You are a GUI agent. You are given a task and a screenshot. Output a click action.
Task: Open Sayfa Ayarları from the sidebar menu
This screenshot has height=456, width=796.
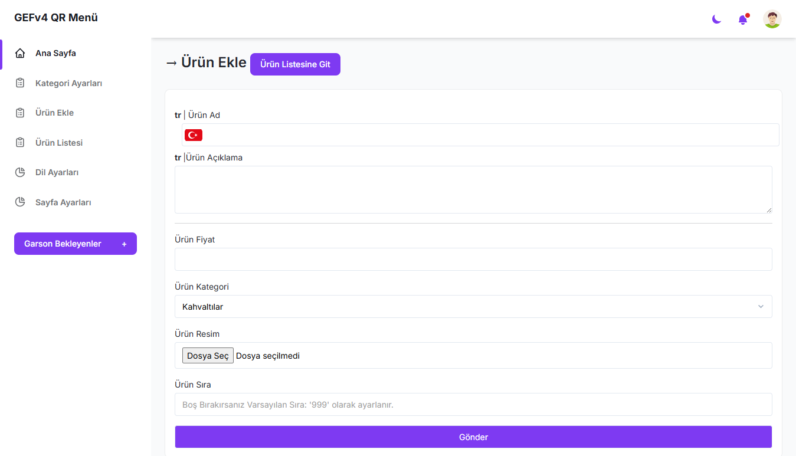click(63, 202)
